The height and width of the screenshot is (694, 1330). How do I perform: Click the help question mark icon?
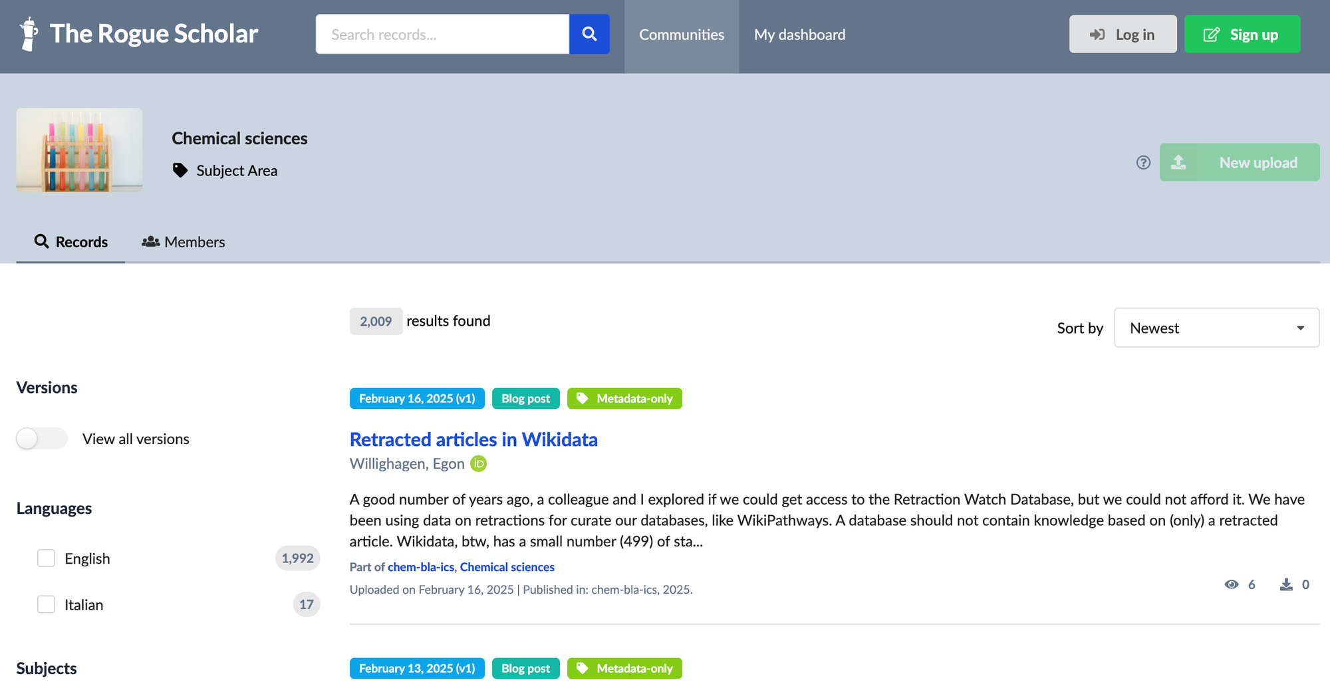pos(1143,162)
